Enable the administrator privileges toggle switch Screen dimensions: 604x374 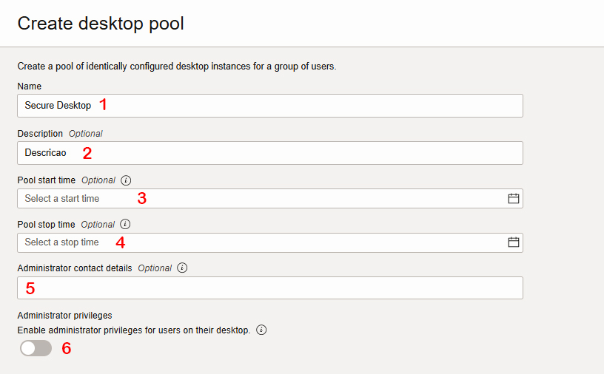tap(36, 348)
